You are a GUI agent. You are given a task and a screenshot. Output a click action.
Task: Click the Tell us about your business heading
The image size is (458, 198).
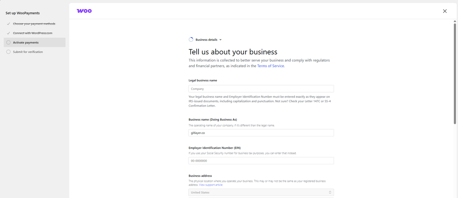point(233,52)
